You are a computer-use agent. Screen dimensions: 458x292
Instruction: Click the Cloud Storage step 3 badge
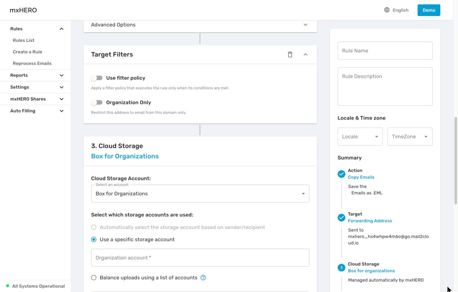coord(341,268)
